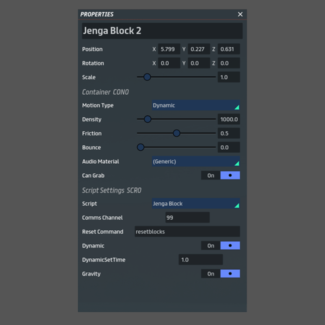Close the Properties panel

[x=240, y=14]
